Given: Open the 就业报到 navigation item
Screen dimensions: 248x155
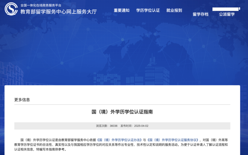Looking at the screenshot, I should click(174, 10).
